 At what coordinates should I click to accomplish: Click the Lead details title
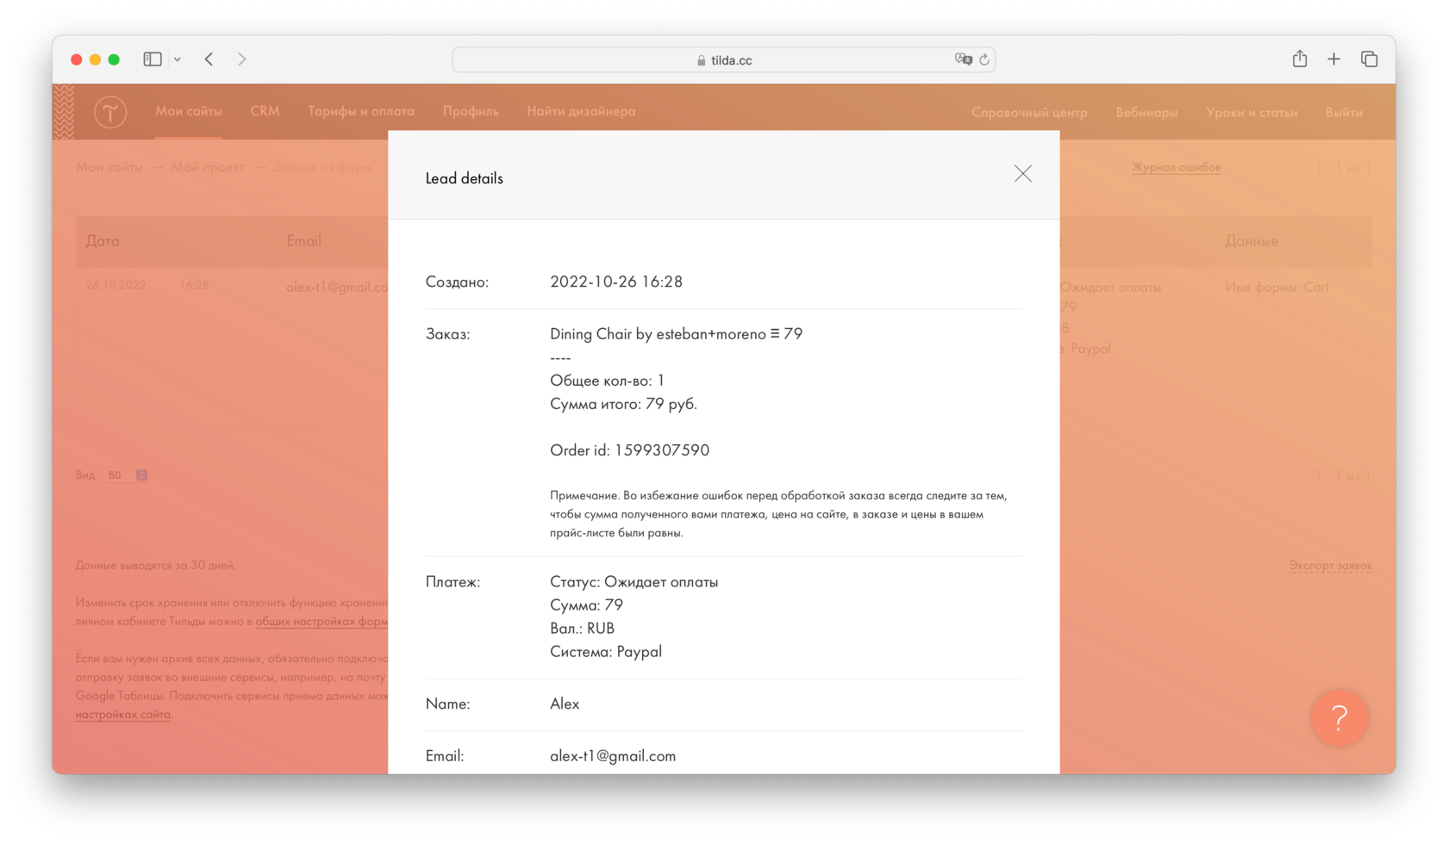[x=465, y=178]
